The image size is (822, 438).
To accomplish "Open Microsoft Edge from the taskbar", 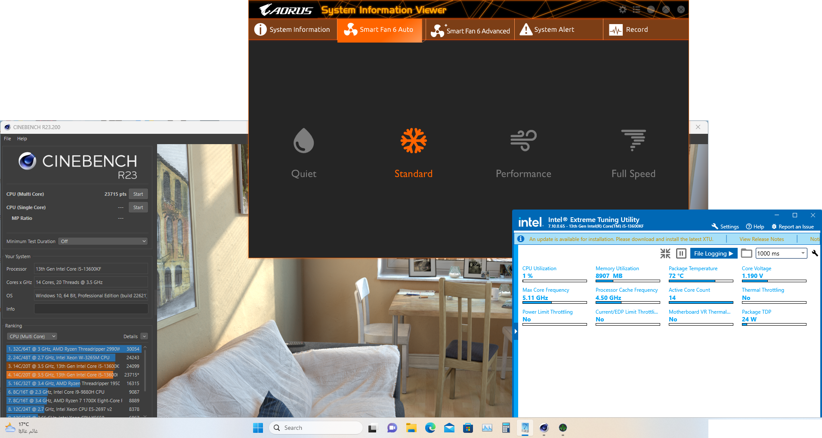I will (x=430, y=428).
